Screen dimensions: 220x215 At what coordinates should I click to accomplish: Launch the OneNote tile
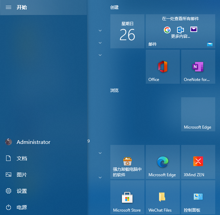pos(198,67)
